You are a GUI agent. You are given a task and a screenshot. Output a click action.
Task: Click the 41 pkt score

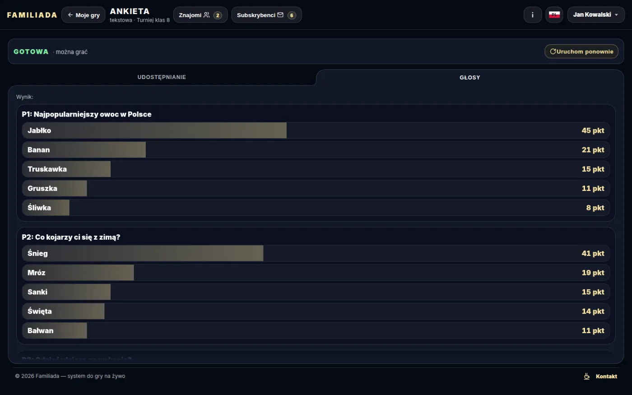pos(593,253)
